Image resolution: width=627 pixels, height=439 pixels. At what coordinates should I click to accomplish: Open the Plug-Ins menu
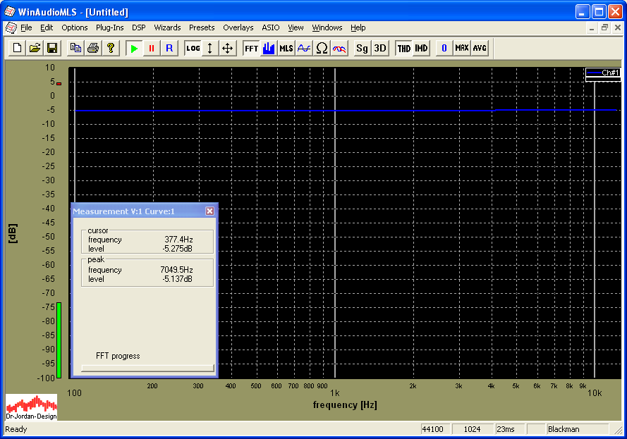[109, 27]
